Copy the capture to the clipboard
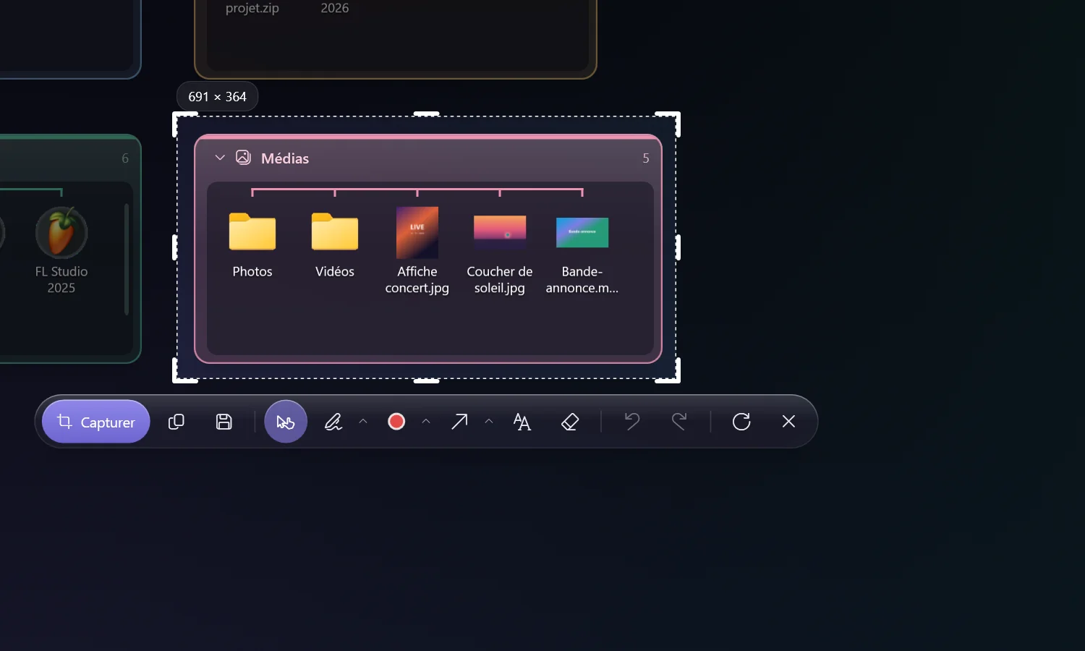 coord(176,422)
